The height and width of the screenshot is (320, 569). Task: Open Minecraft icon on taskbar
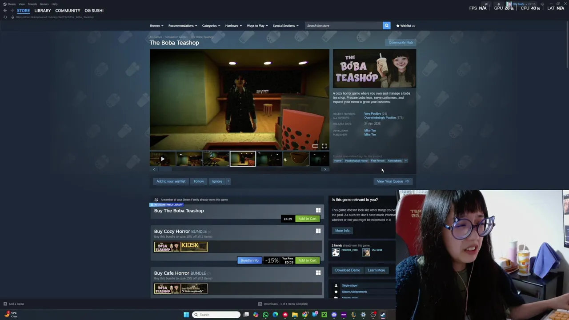(x=324, y=315)
